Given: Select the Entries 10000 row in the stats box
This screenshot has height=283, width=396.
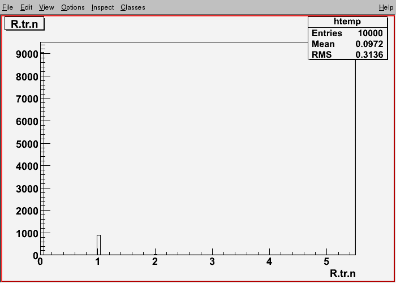Looking at the screenshot, I should click(347, 33).
